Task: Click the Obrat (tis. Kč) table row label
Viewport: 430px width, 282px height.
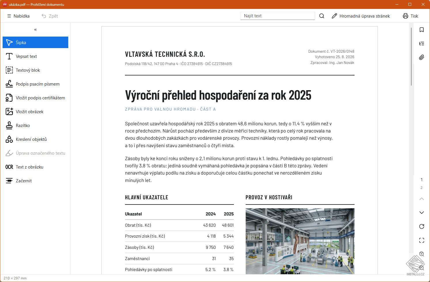Action: pos(138,225)
